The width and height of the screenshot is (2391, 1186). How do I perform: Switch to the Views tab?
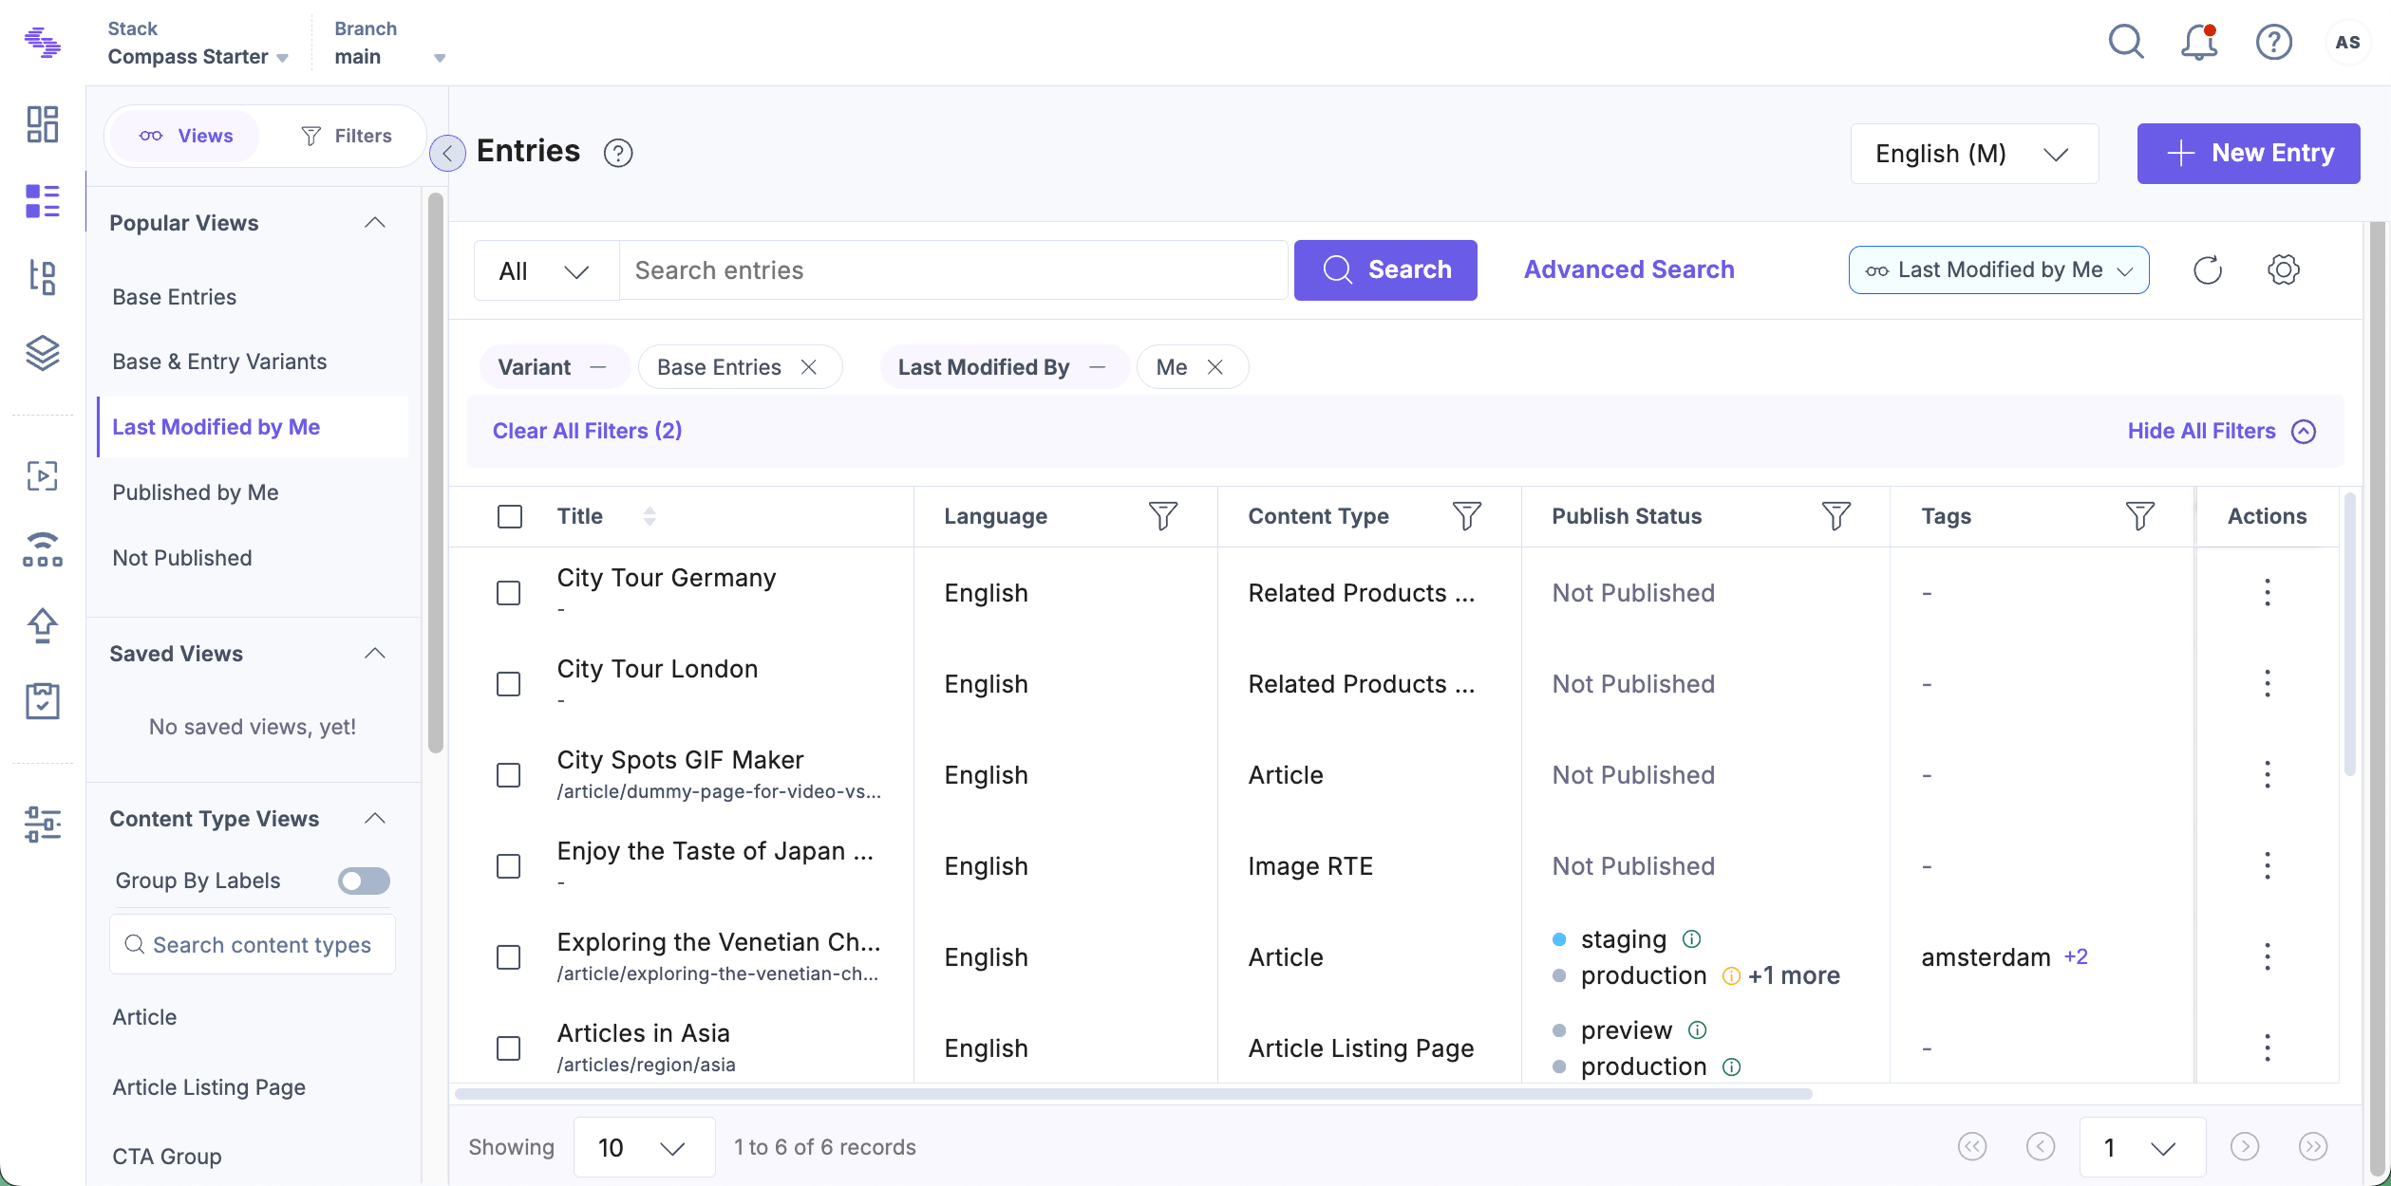tap(186, 136)
